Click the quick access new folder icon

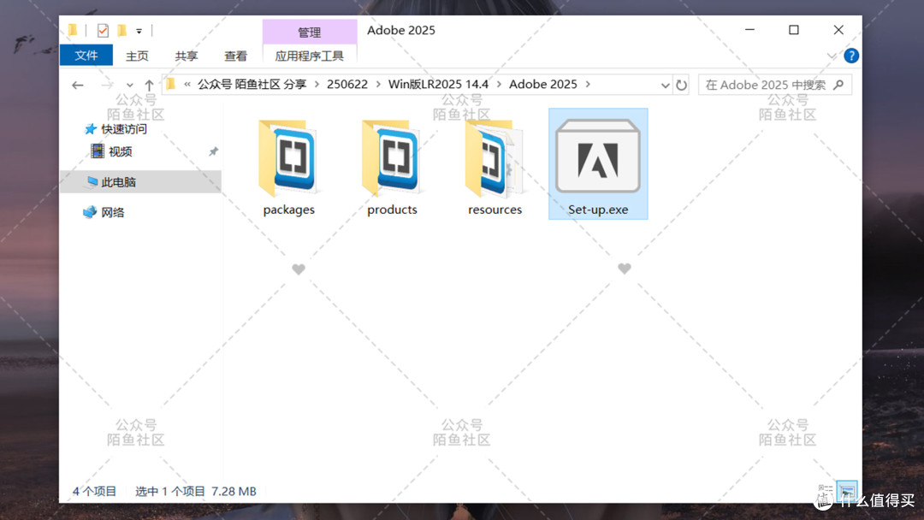point(122,30)
